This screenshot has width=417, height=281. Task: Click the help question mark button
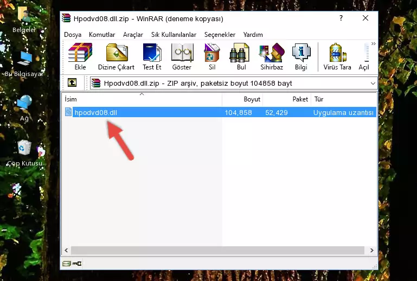[x=341, y=18]
